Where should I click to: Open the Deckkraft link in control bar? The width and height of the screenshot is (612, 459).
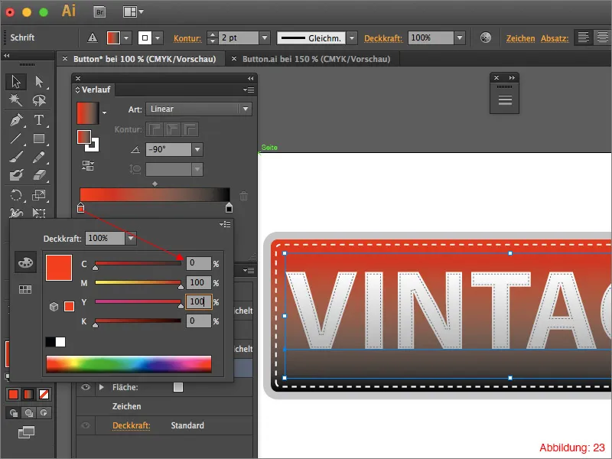click(383, 38)
